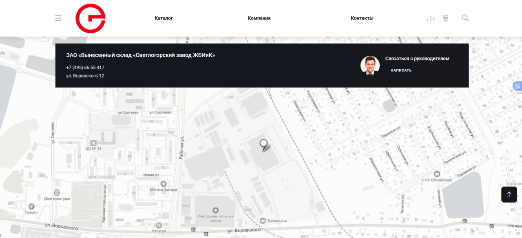Screen dimensions: 522x238
Task: Go to the Компания menu item
Action: click(259, 18)
